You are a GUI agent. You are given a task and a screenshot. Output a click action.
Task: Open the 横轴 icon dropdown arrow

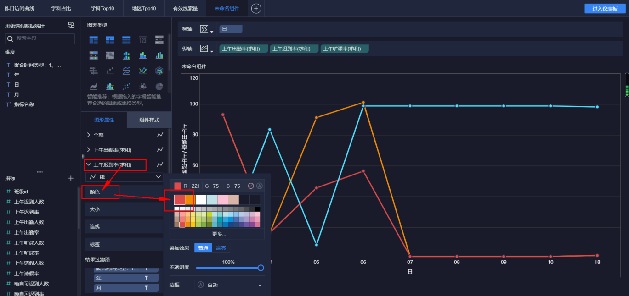pyautogui.click(x=212, y=32)
